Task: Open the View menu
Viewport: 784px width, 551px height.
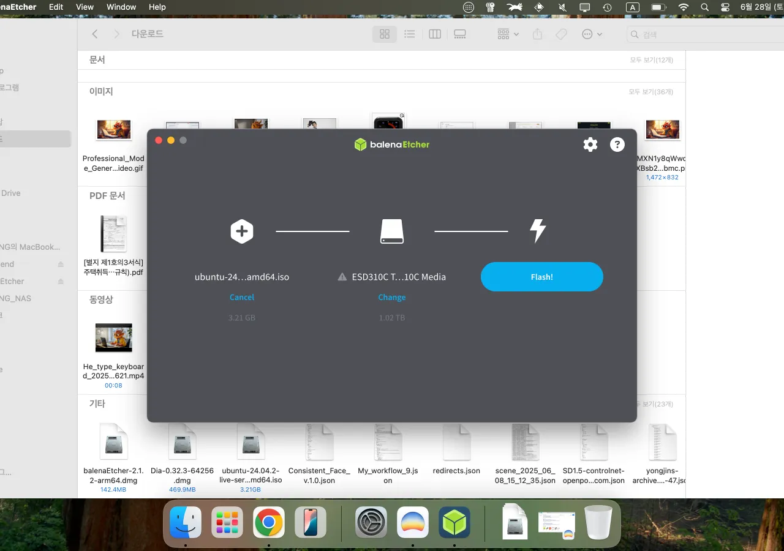Action: click(85, 7)
